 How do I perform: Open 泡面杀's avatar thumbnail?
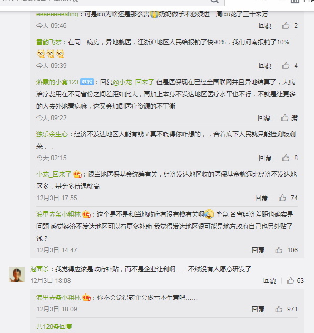point(17,275)
